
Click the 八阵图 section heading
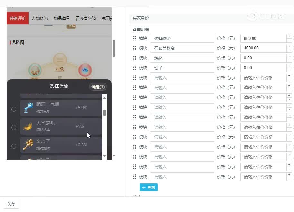pos(18,42)
